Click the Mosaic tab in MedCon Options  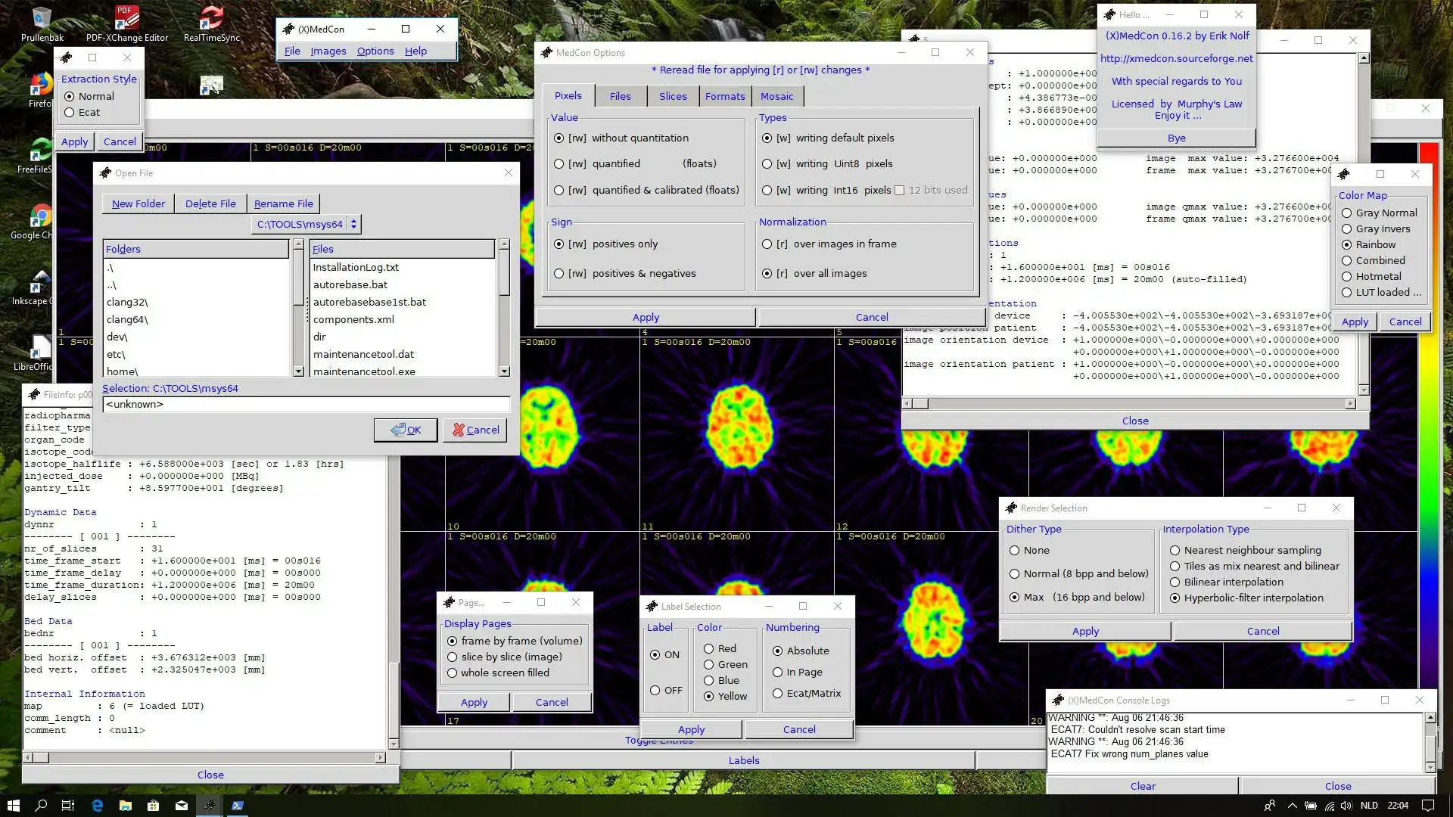[x=776, y=96]
